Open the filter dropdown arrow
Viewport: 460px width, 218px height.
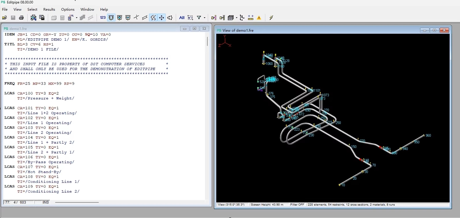pyautogui.click(x=204, y=18)
